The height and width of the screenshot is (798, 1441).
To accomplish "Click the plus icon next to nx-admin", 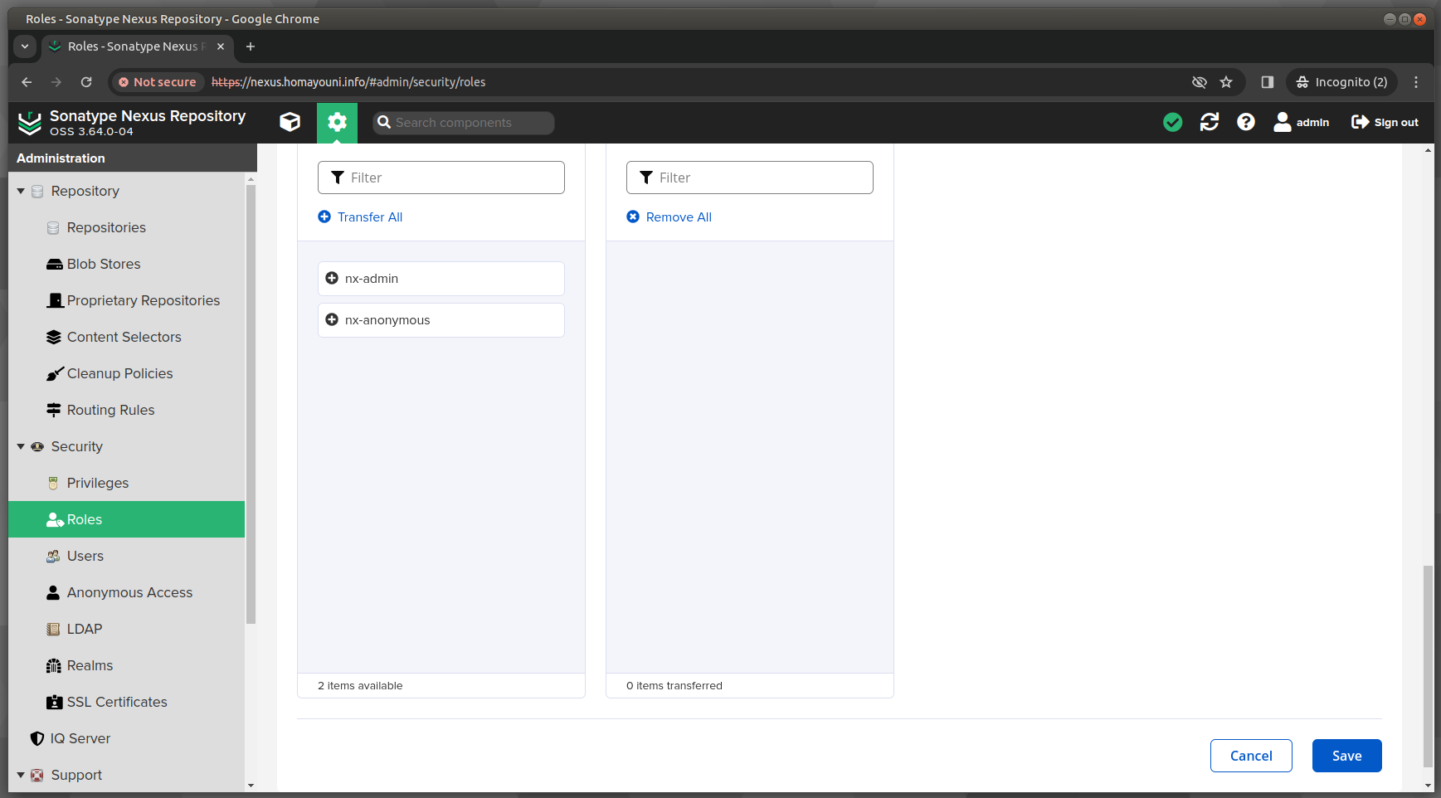I will [x=332, y=279].
